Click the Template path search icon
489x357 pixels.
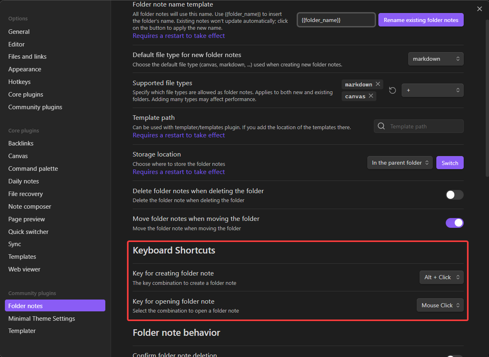pos(381,126)
